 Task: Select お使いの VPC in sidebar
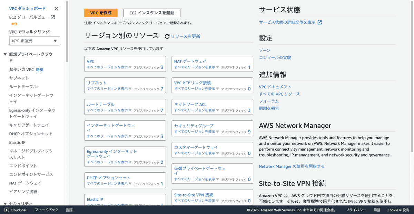[x=22, y=69]
